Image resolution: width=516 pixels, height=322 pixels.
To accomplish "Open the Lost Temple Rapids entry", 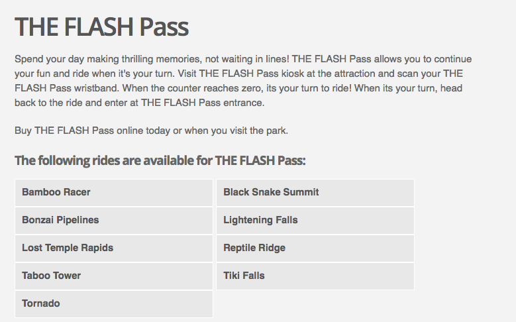I will pos(114,248).
